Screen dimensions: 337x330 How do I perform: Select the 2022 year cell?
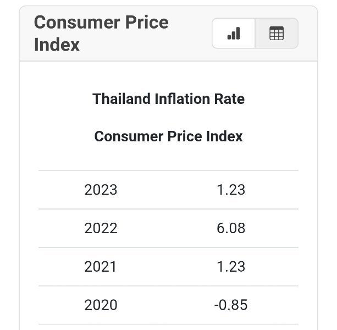[x=101, y=228]
